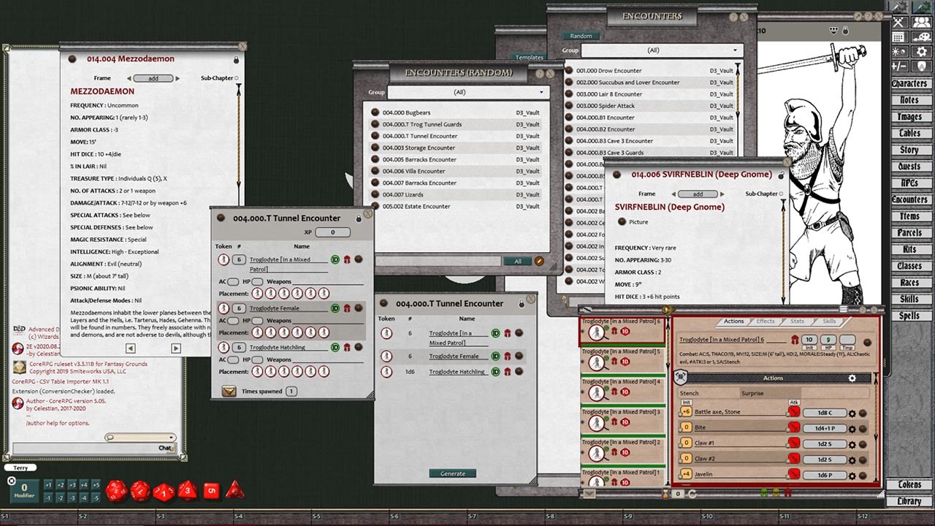This screenshot has width=935, height=526.
Task: Open the settings gear for the Battle axe, Stone action
Action: (852, 412)
